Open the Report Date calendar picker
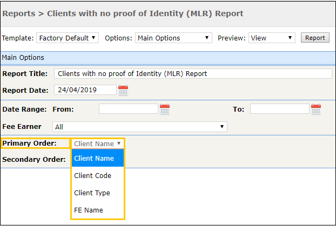Viewport: 336px width, 226px height. pyautogui.click(x=123, y=90)
